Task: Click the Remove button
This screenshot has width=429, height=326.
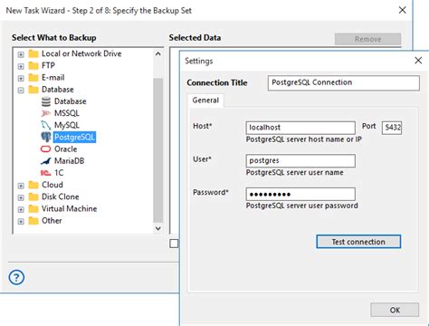Action: [x=367, y=39]
